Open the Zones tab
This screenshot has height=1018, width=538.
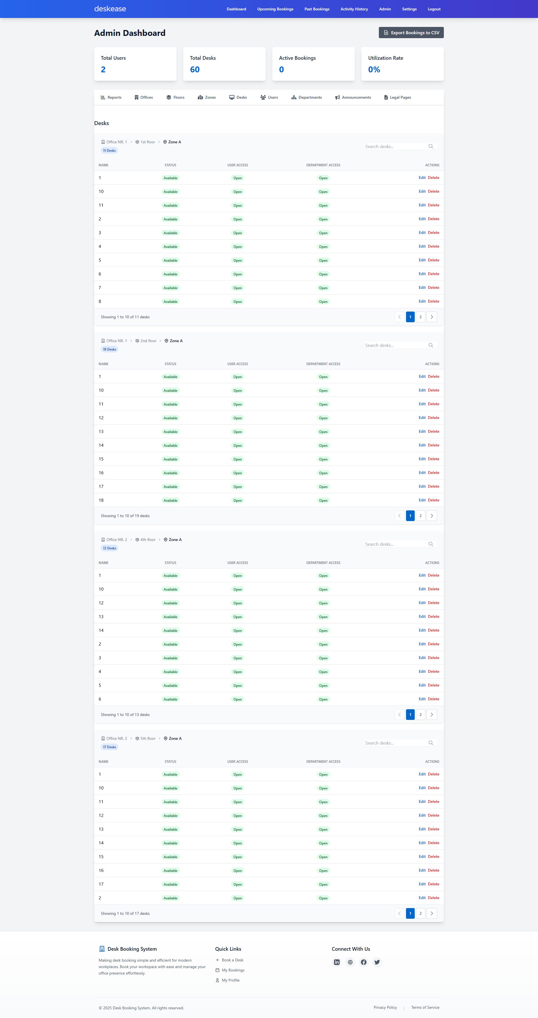(207, 98)
